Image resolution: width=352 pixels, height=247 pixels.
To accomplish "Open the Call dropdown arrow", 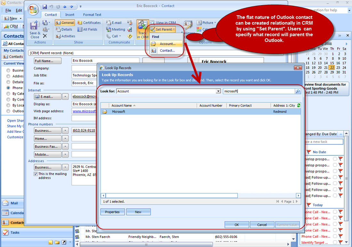I will [x=120, y=36].
